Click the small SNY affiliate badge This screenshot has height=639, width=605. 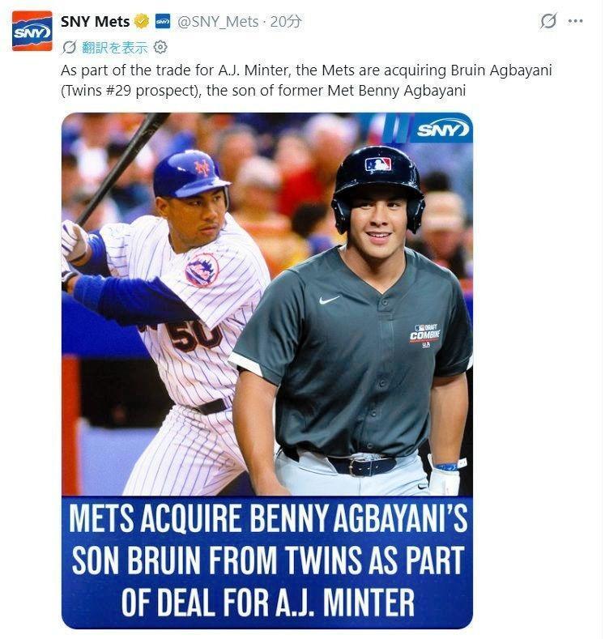pos(163,22)
